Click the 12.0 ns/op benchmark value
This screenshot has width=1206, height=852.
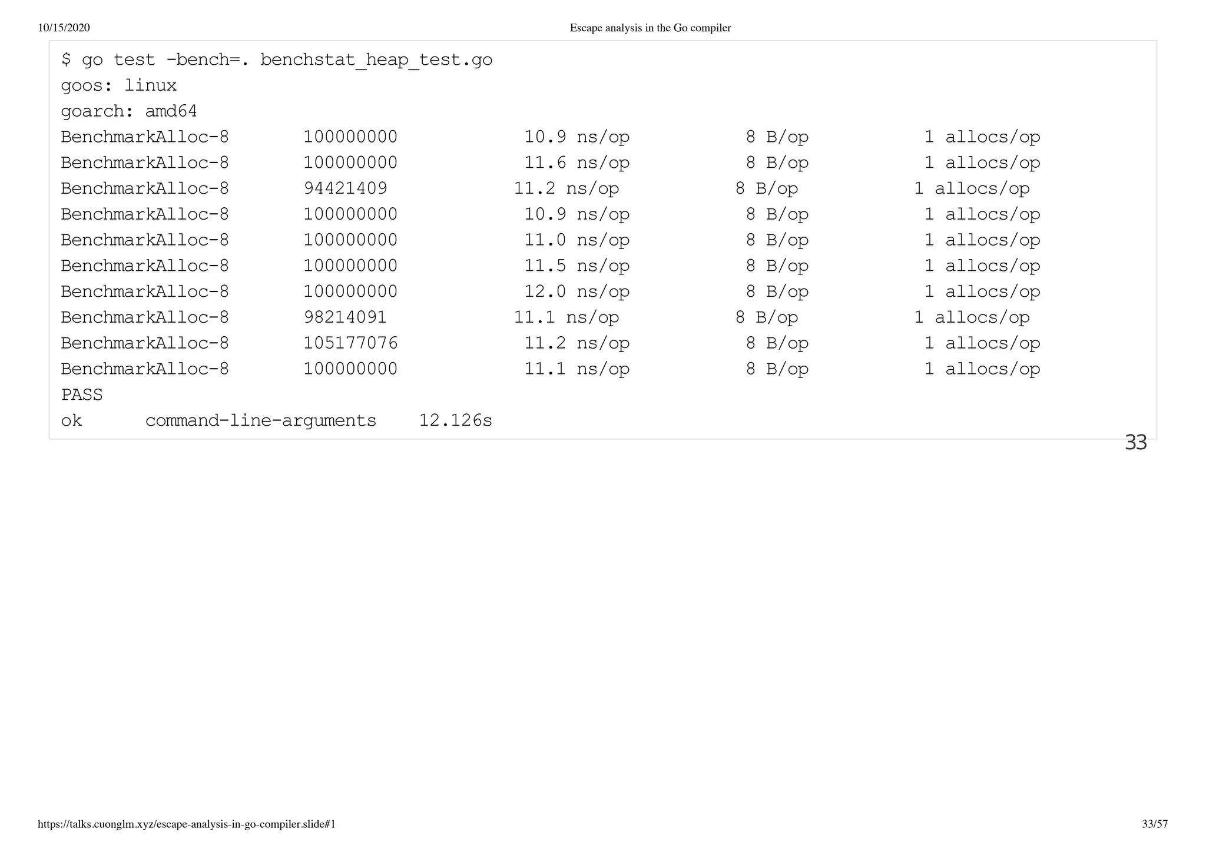[577, 292]
